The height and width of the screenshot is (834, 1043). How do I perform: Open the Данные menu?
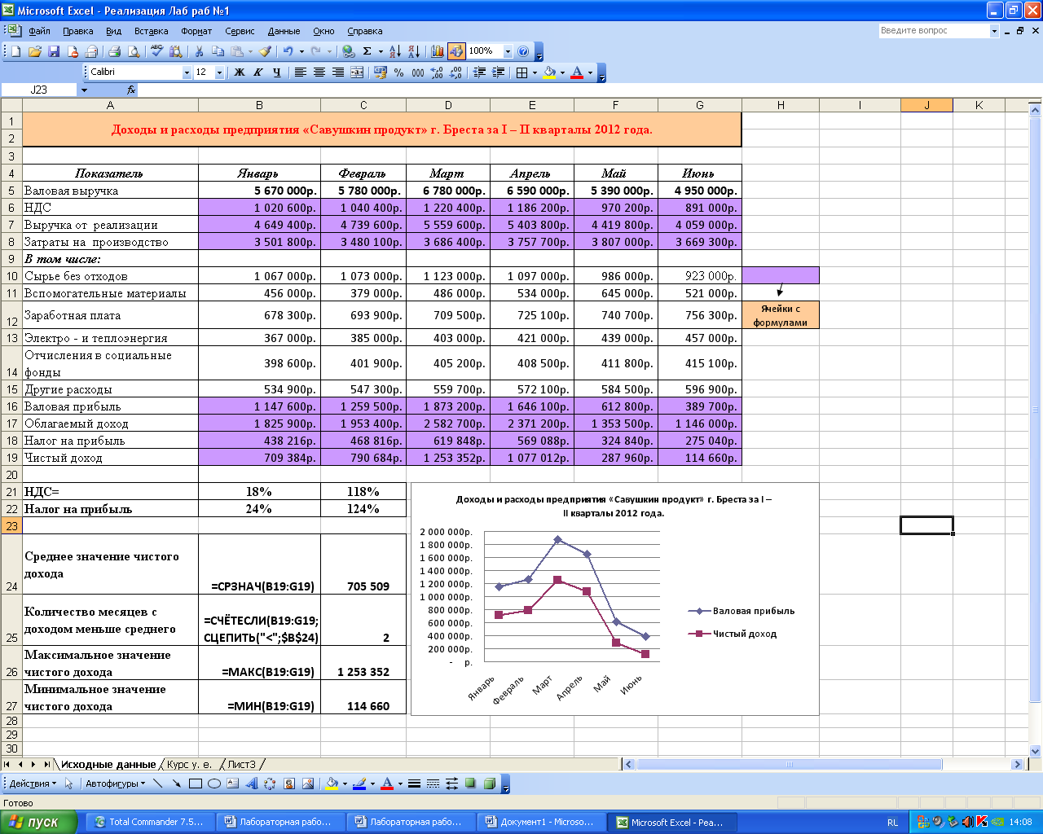click(x=284, y=31)
